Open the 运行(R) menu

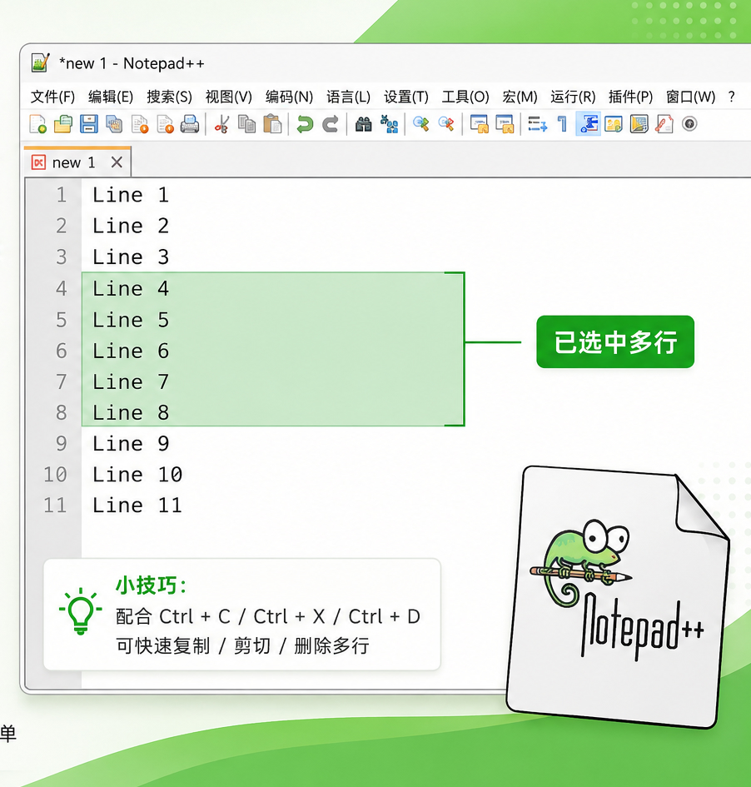tap(573, 97)
